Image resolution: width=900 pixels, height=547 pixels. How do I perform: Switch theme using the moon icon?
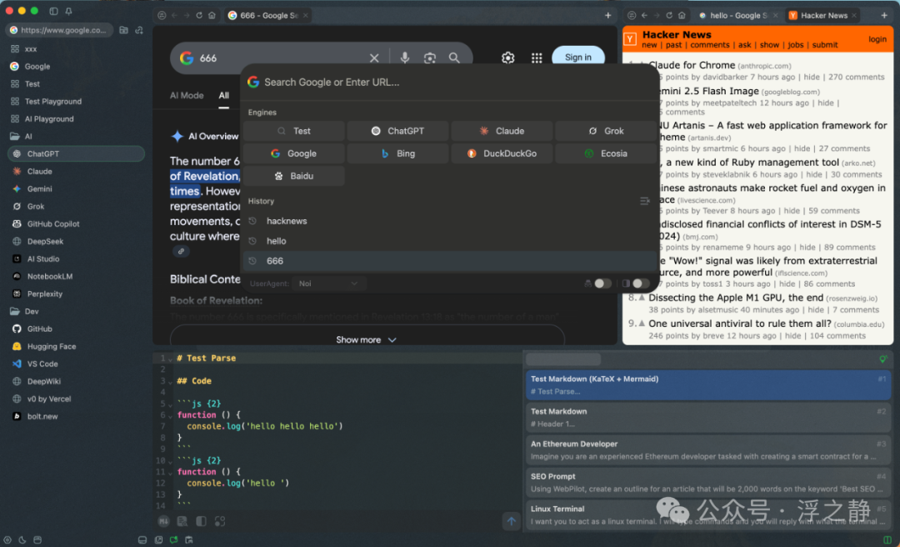click(22, 540)
